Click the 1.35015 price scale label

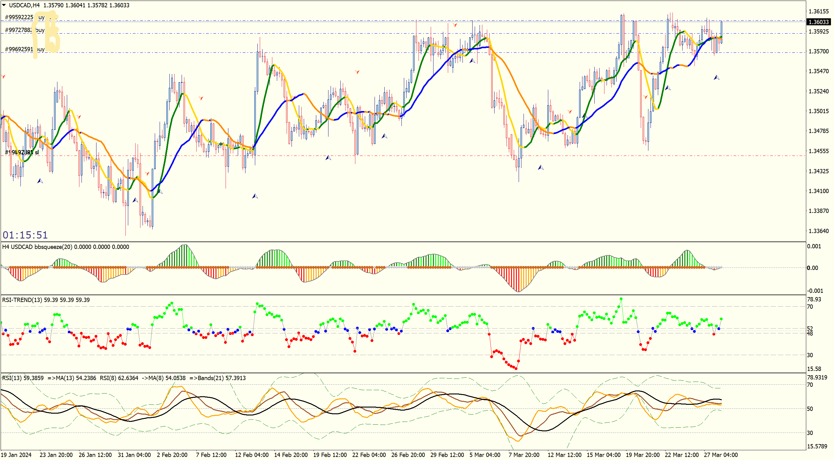(818, 111)
